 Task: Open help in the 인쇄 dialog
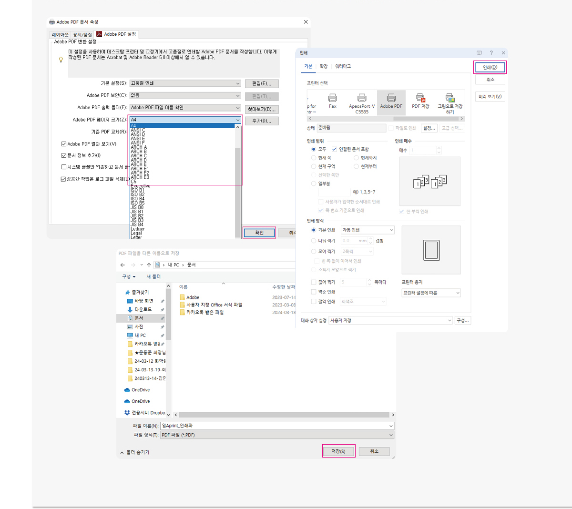click(x=491, y=53)
